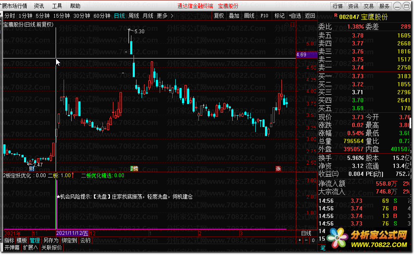
Task: Click the 画线 drawing button
Action: [x=249, y=16]
